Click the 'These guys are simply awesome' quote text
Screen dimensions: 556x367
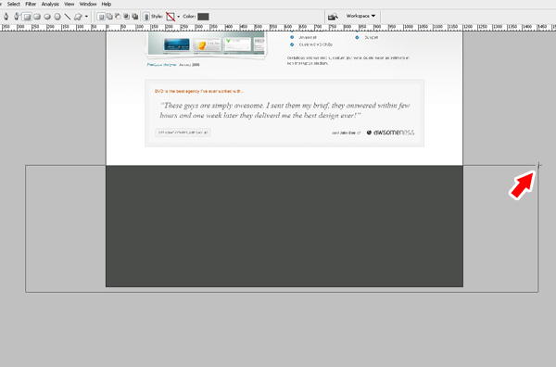(285, 110)
